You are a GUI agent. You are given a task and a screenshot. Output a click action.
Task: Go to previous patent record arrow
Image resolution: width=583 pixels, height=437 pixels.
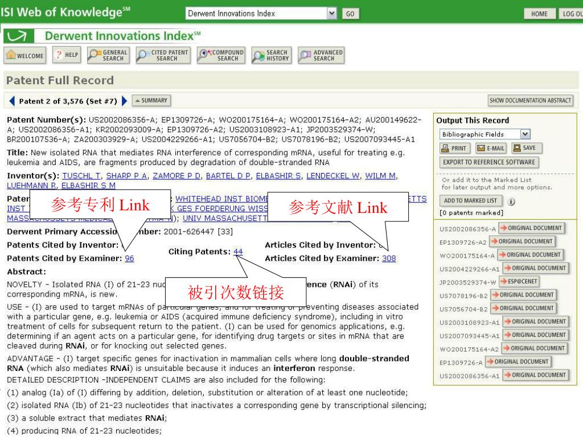coord(12,101)
